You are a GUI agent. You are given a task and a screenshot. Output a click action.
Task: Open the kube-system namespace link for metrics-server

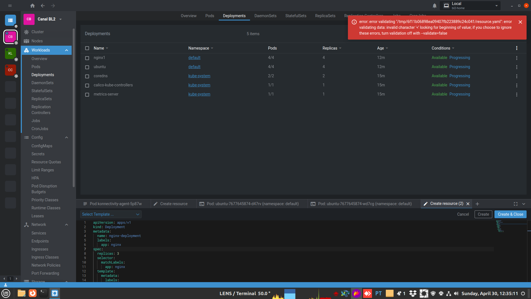click(x=199, y=94)
